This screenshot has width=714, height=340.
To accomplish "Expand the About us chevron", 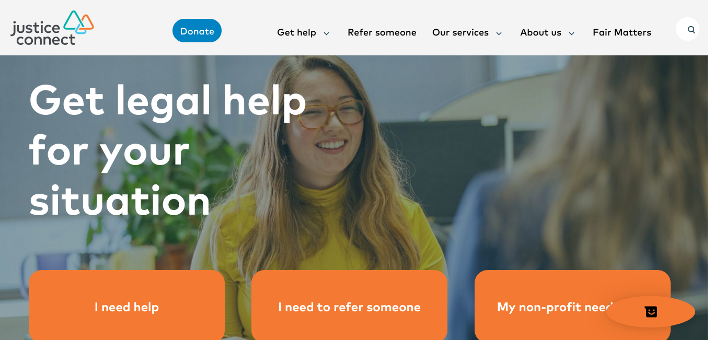I will 571,33.
